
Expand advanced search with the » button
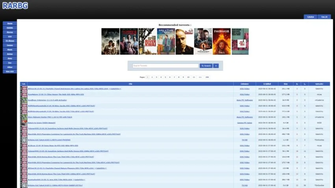(216, 66)
